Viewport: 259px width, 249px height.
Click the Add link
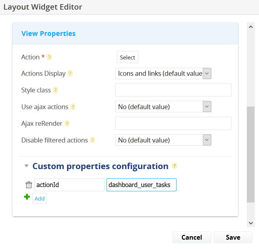pos(39,199)
